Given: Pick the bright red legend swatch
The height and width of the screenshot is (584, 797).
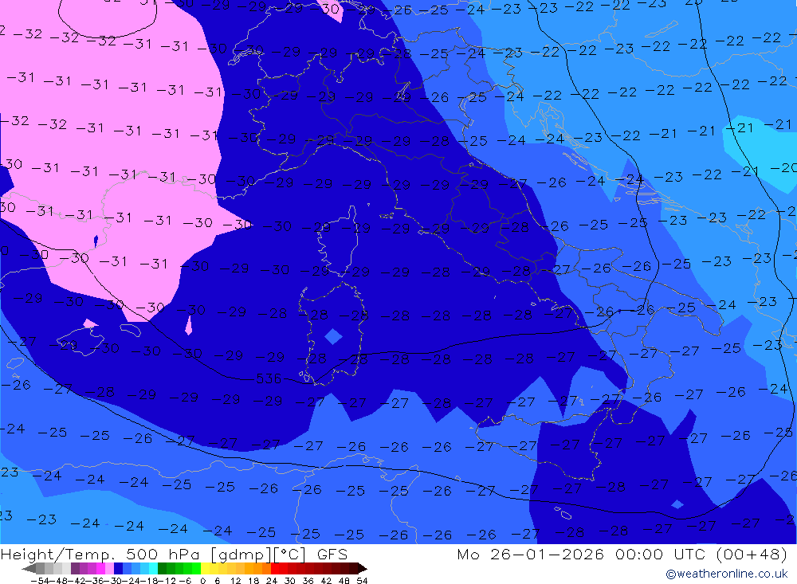Looking at the screenshot, I should coord(275,568).
